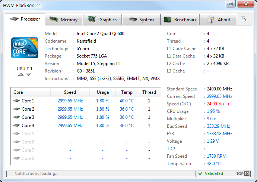Switch to the Processor tab

click(x=25, y=19)
